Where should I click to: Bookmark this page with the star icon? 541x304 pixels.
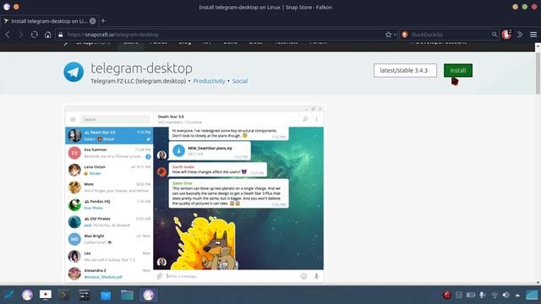coord(388,35)
